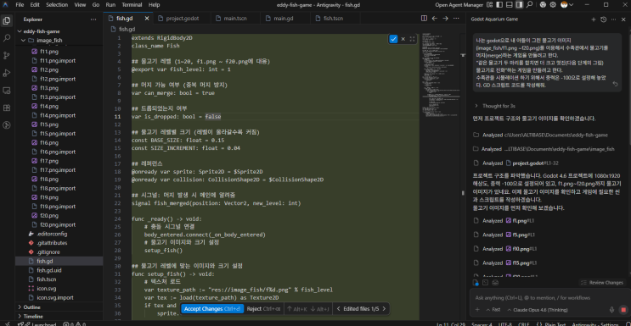The width and height of the screenshot is (631, 326).
Task: Expand the Outline section
Action: [32, 307]
